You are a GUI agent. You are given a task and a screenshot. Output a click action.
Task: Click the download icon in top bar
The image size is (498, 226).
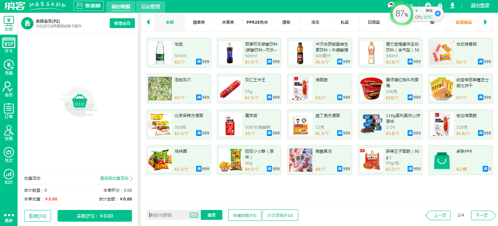(x=452, y=6)
